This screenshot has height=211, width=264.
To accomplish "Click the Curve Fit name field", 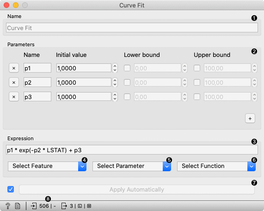I will (132, 28).
